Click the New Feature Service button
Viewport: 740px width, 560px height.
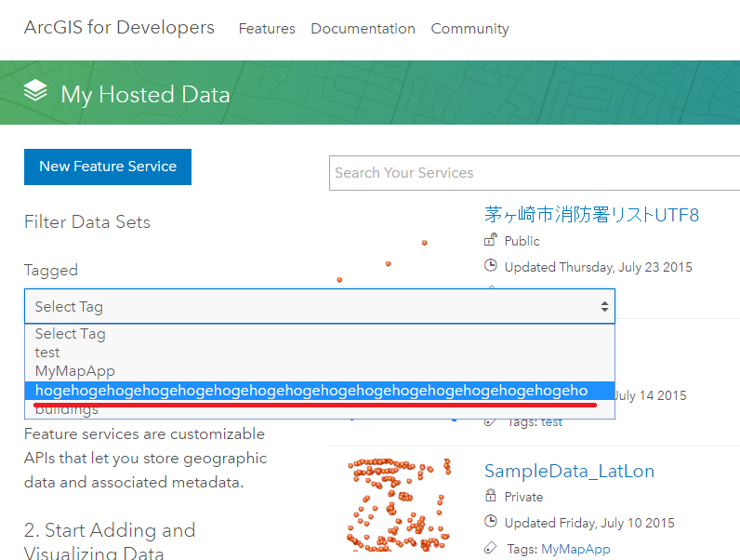108,167
